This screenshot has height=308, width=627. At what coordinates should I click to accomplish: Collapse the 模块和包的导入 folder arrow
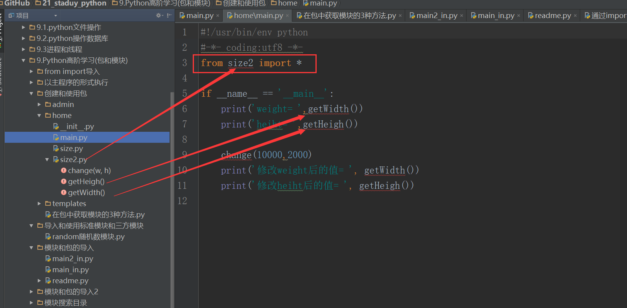coord(31,248)
